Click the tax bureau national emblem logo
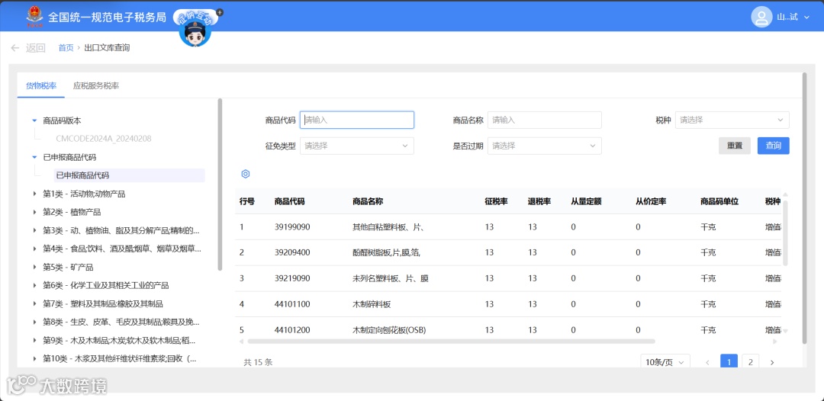This screenshot has width=824, height=401. click(x=34, y=17)
